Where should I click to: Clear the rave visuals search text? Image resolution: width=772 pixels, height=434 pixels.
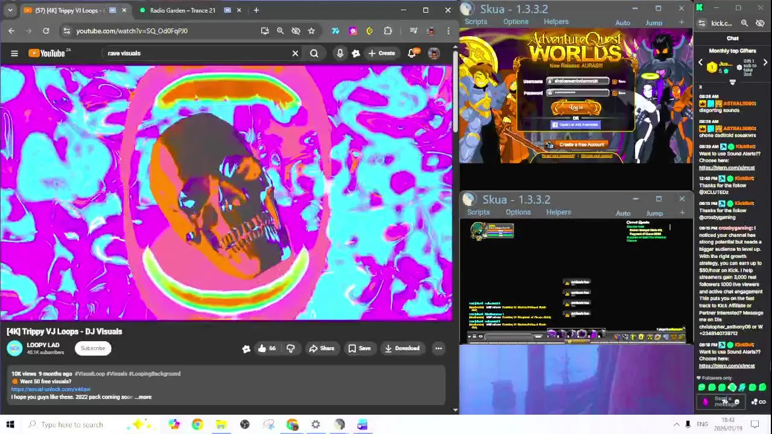coord(295,53)
